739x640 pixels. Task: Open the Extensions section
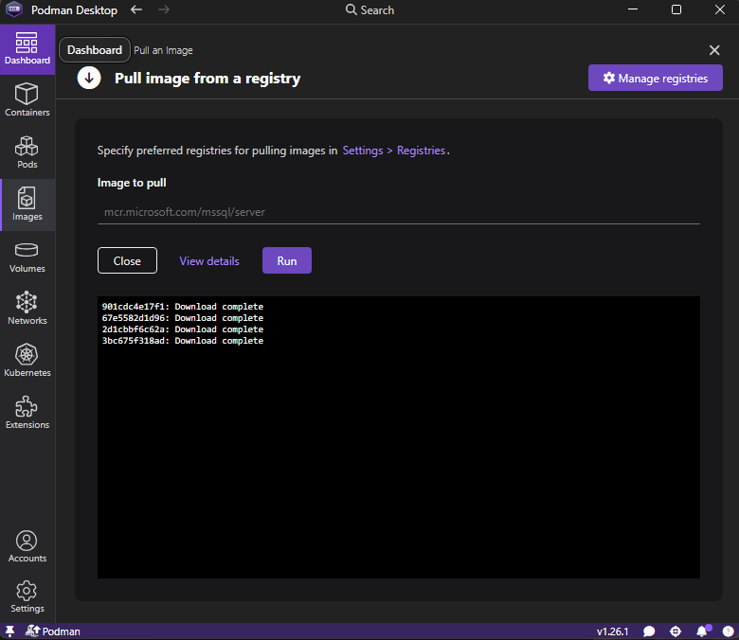(x=27, y=413)
